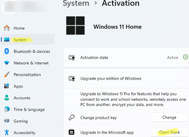Screen dimensions: 189x137
Task: Click the green Active checkmark icon
Action: coord(186,57)
